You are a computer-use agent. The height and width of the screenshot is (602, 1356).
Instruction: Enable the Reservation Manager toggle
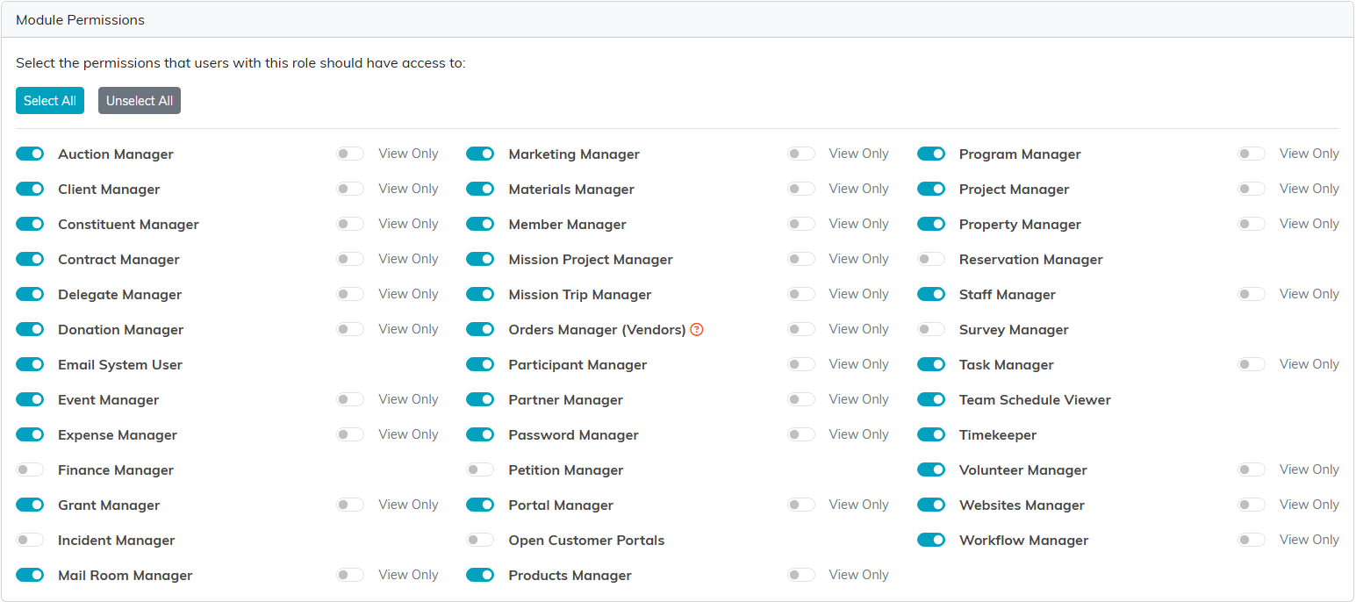coord(931,260)
